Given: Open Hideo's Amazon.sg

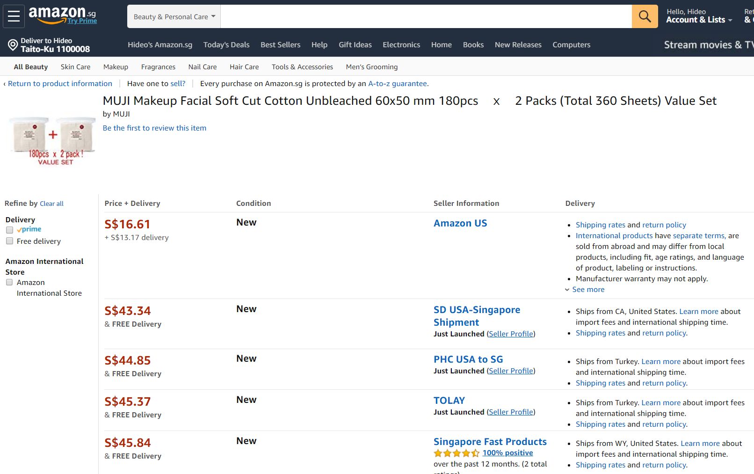Looking at the screenshot, I should 160,45.
